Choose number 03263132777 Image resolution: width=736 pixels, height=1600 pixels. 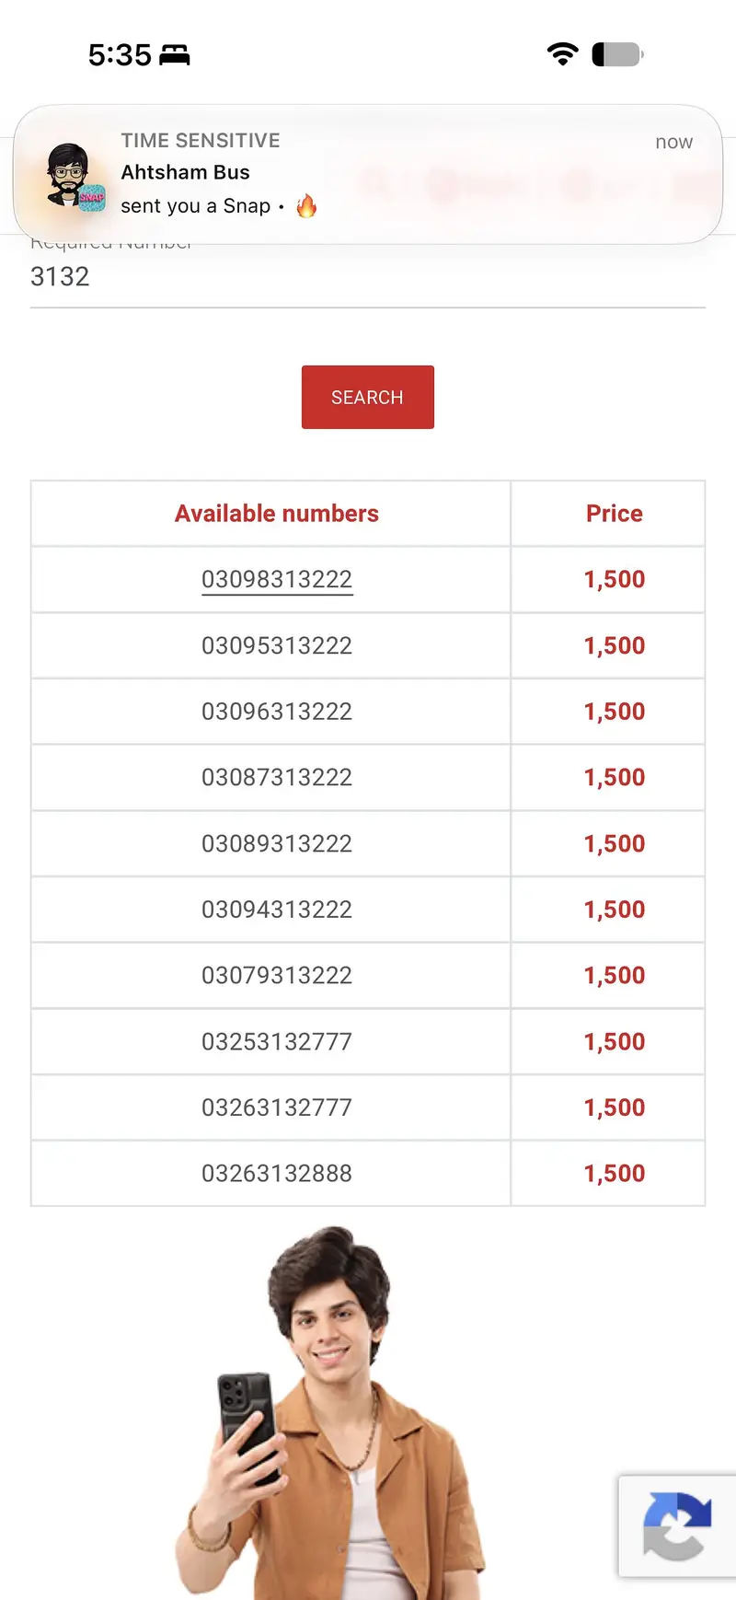click(x=277, y=1107)
